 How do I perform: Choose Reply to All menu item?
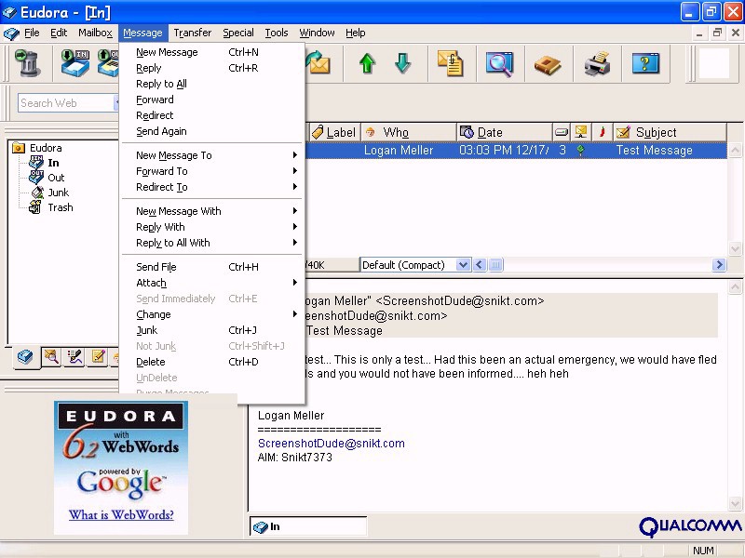[x=213, y=84]
